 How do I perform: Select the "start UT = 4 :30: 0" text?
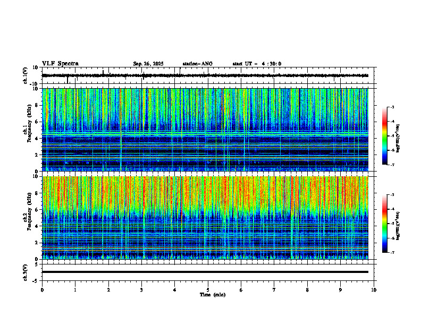click(257, 64)
